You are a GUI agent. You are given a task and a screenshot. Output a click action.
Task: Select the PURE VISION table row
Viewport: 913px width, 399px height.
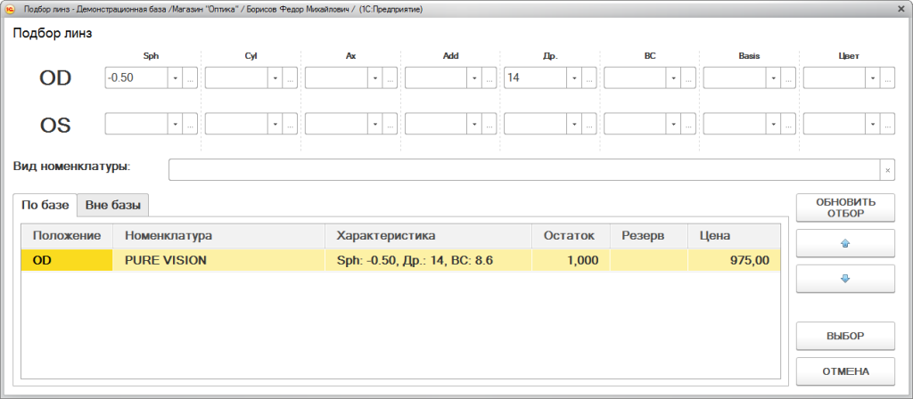[x=399, y=260]
